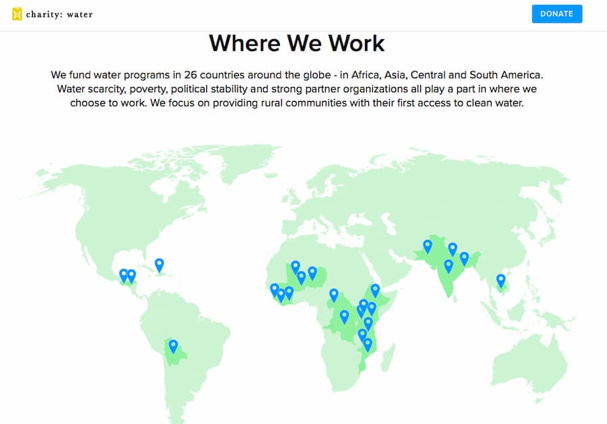
Task: Select the map pin over Niger
Action: point(312,274)
